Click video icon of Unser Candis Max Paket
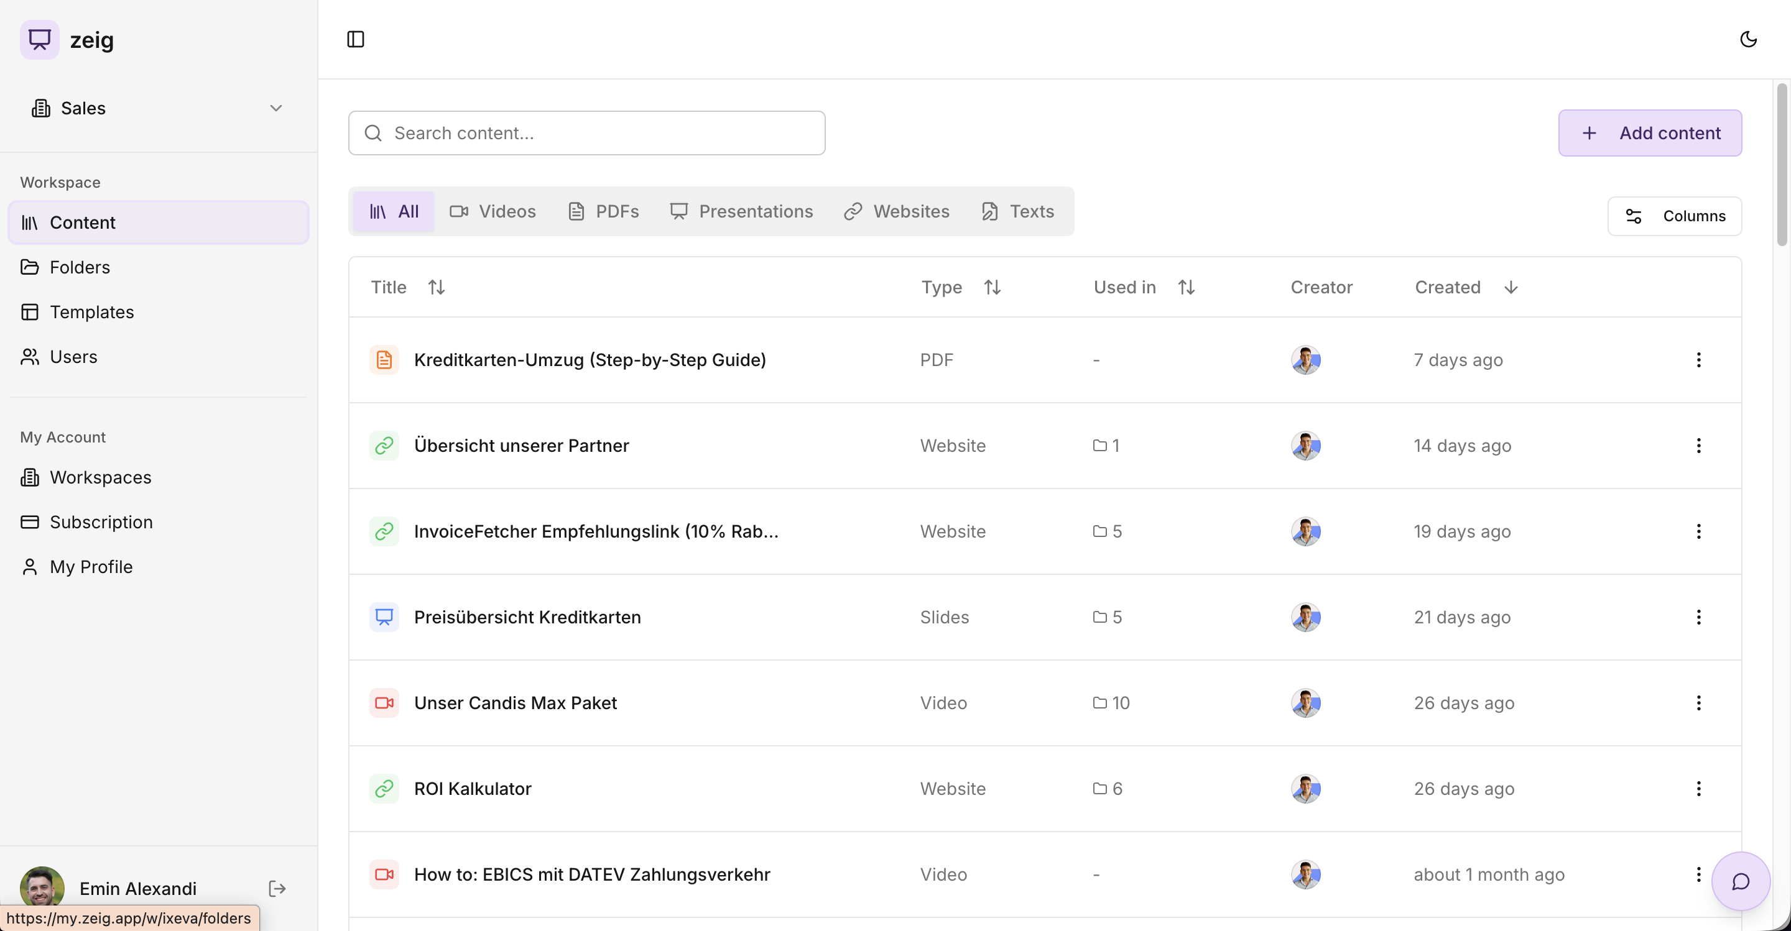Viewport: 1791px width, 931px height. click(x=384, y=703)
